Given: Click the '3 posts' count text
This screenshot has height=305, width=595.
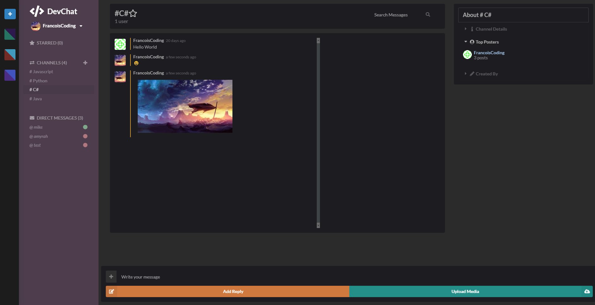Looking at the screenshot, I should 481,58.
